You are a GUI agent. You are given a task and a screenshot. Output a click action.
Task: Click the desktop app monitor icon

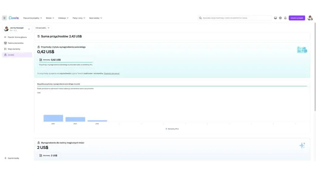click(x=275, y=18)
